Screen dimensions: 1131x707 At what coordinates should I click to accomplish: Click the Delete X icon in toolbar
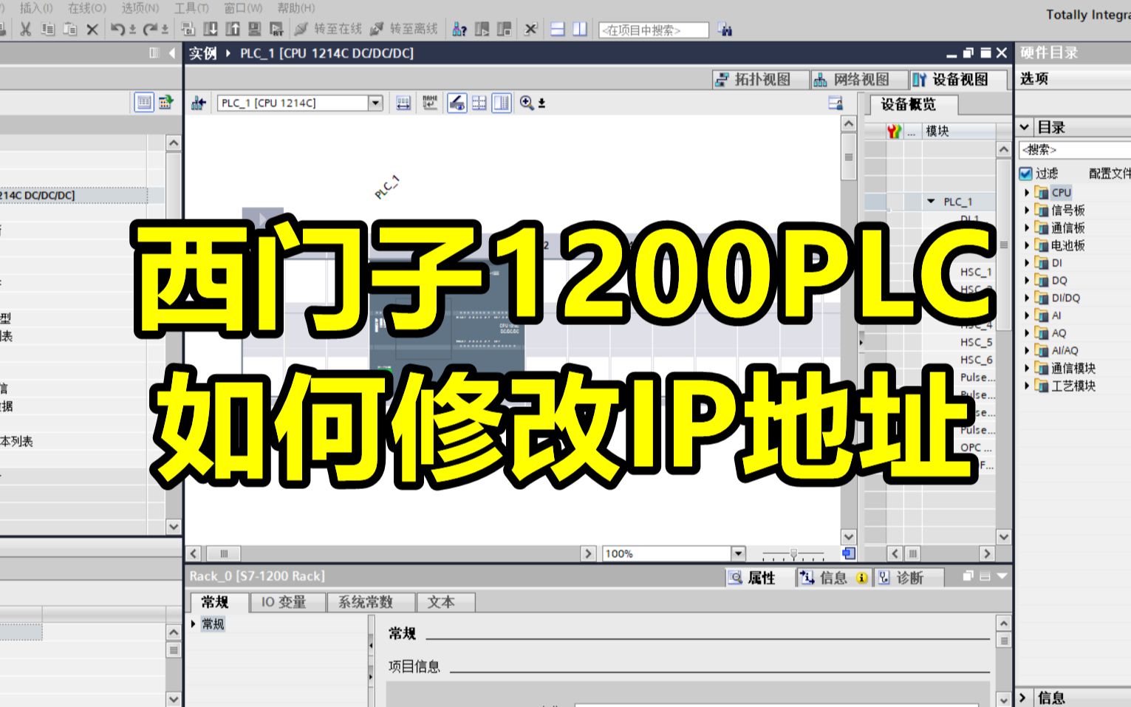tap(92, 29)
